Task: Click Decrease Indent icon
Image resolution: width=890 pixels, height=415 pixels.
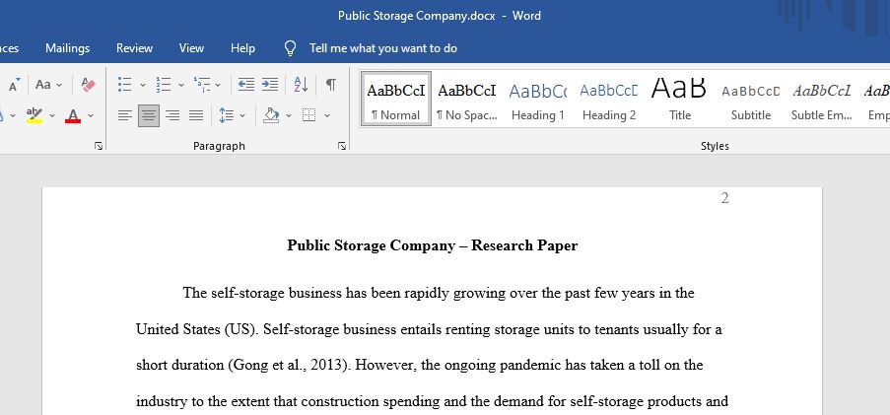Action: tap(245, 85)
